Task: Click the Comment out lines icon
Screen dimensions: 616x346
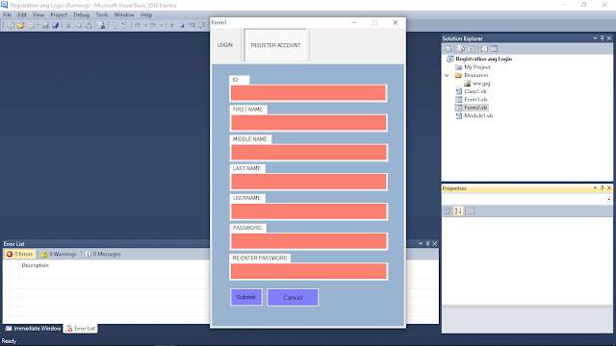Action: tap(115, 26)
